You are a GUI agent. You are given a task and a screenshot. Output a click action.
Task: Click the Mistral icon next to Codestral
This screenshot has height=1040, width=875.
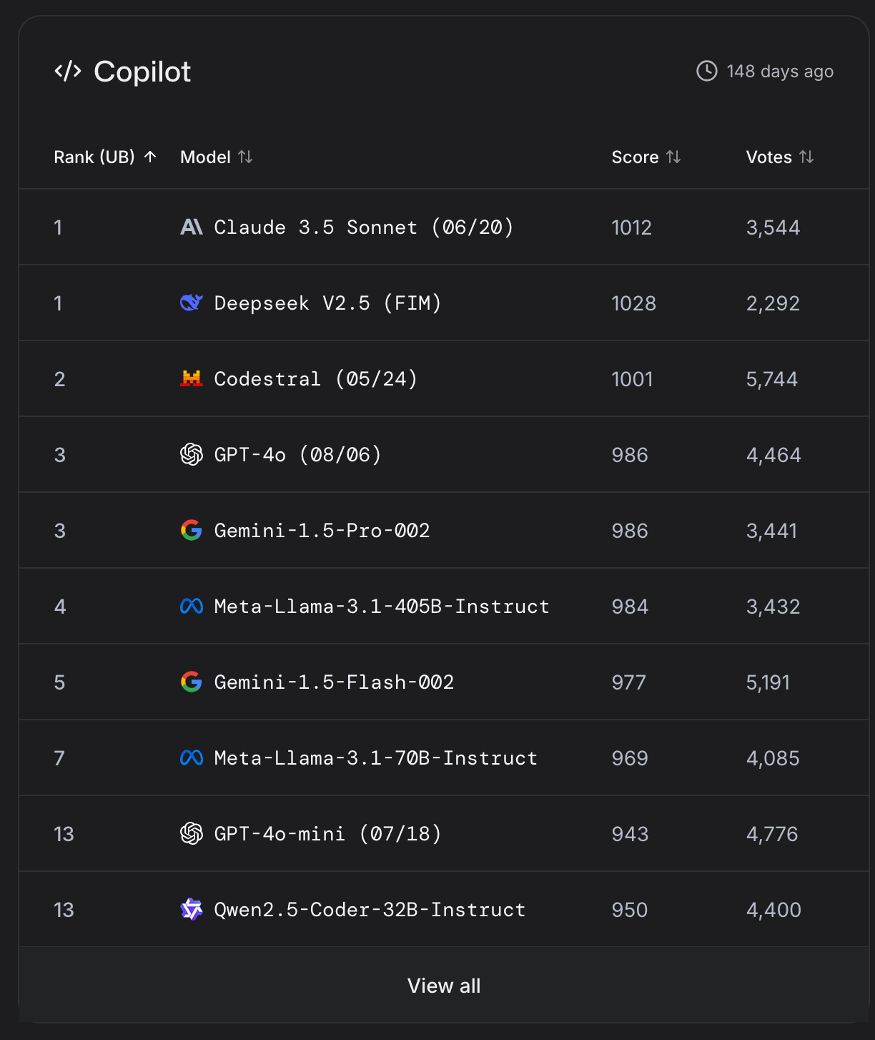click(191, 379)
